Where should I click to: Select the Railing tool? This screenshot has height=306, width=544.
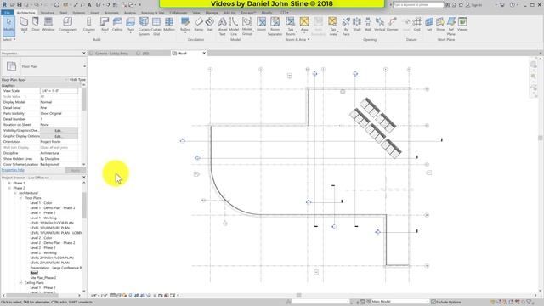tap(185, 25)
